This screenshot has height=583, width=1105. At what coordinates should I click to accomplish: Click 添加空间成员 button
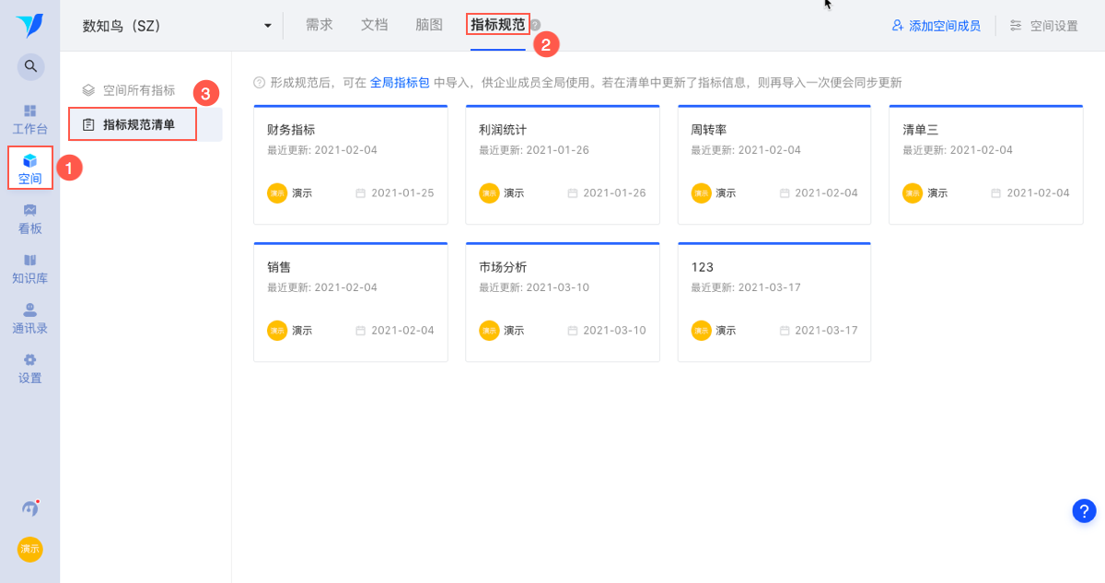point(936,26)
